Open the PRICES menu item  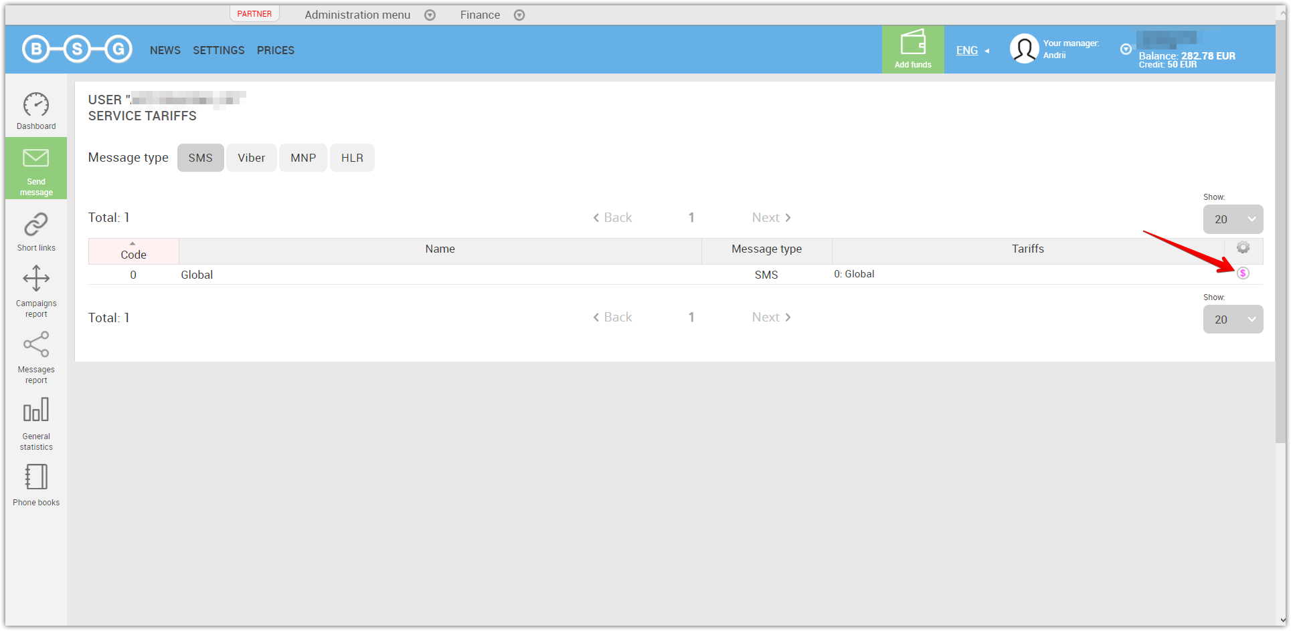pos(276,50)
